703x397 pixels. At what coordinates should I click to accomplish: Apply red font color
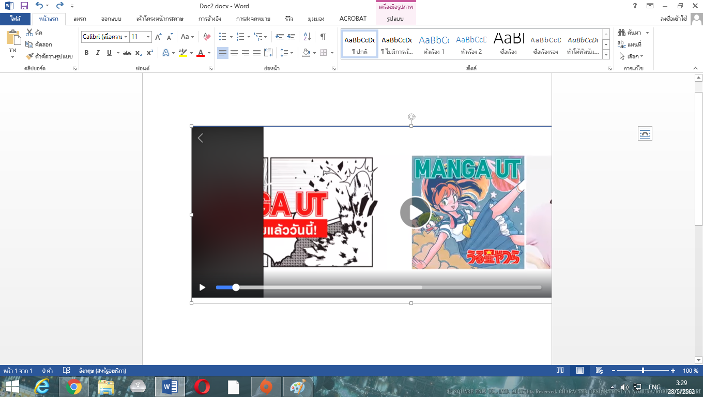(201, 53)
